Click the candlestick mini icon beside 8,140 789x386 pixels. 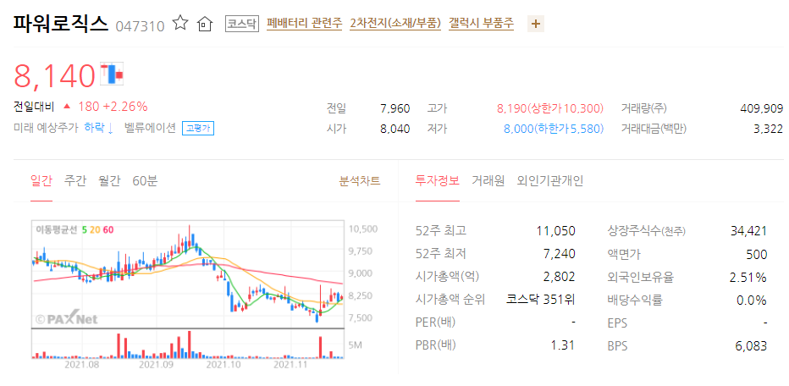click(x=112, y=73)
